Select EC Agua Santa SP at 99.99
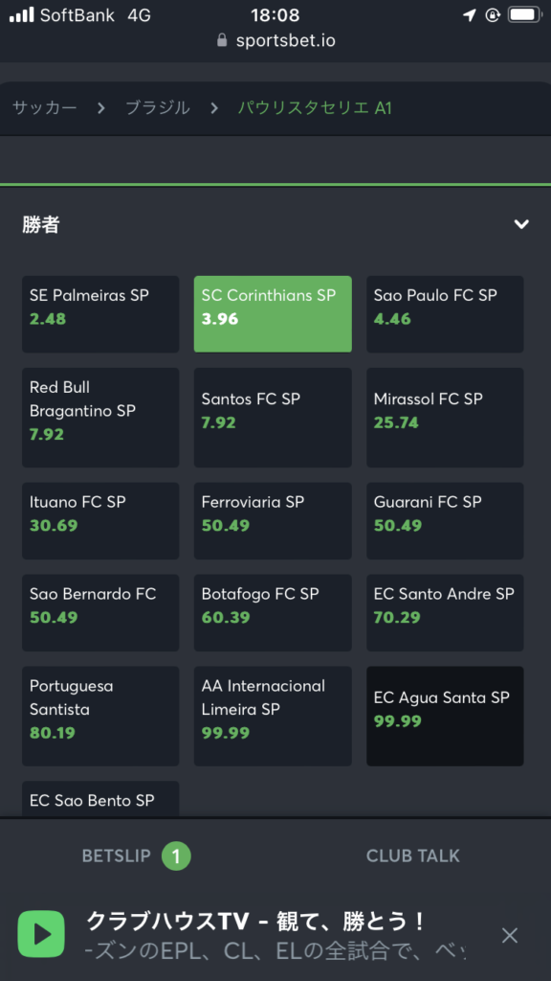 (x=445, y=716)
